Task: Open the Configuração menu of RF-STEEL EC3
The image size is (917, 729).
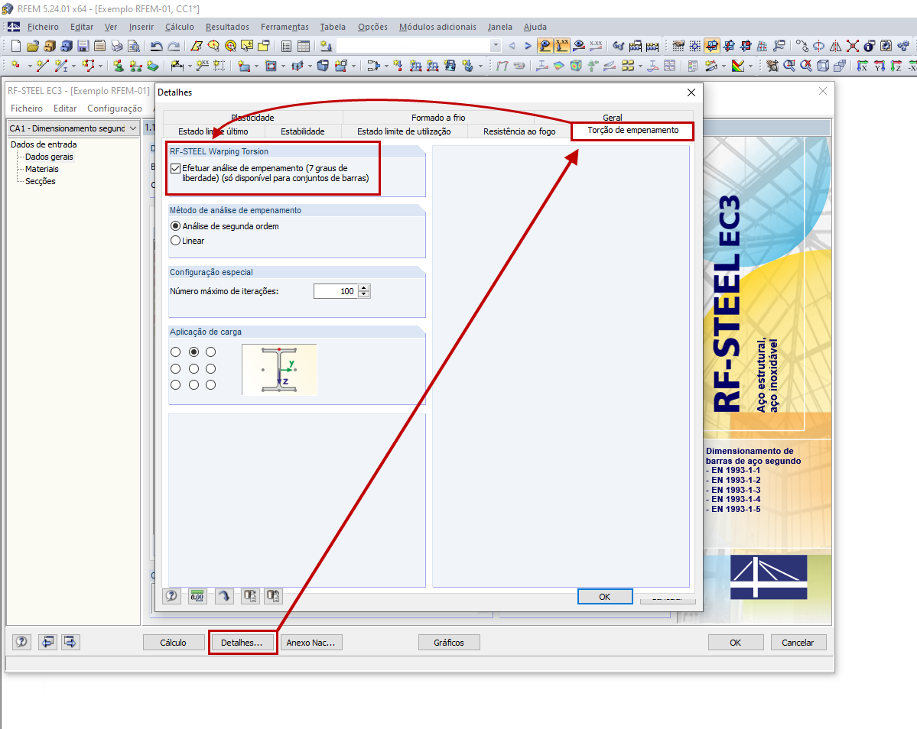Action: 115,109
